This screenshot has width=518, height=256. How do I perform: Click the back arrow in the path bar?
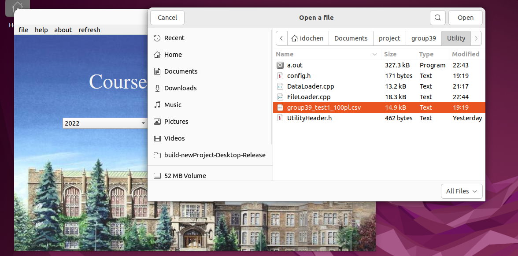281,38
